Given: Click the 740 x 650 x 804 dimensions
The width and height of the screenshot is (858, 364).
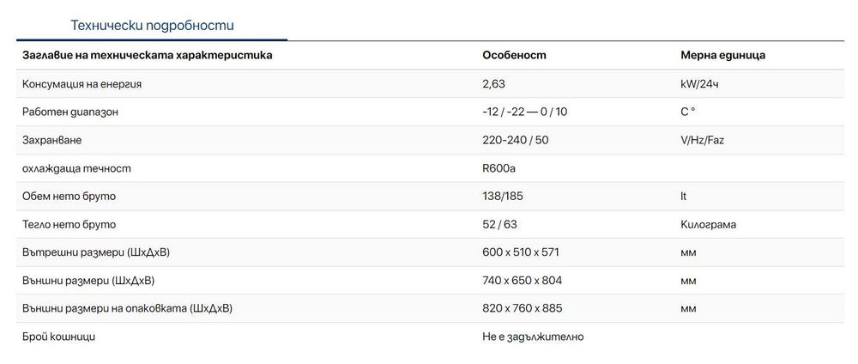Looking at the screenshot, I should 523,281.
